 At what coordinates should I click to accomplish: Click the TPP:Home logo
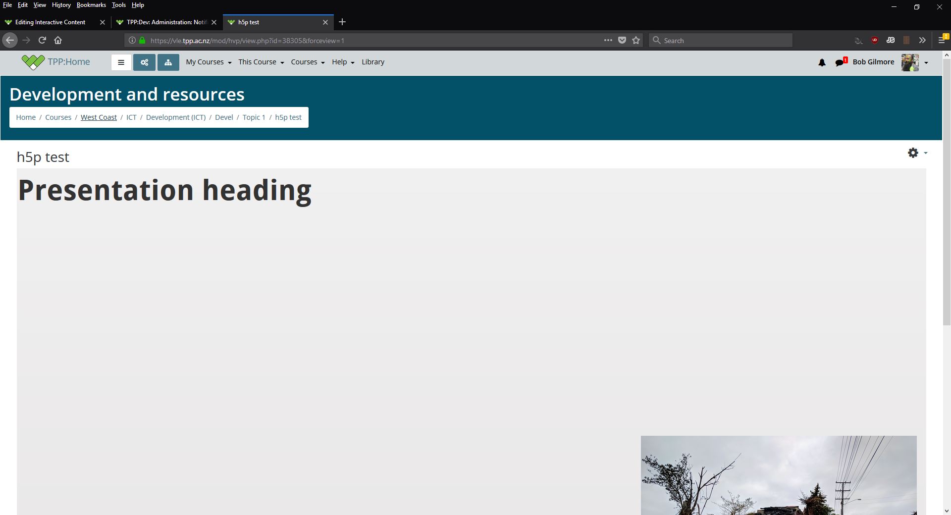pyautogui.click(x=55, y=62)
